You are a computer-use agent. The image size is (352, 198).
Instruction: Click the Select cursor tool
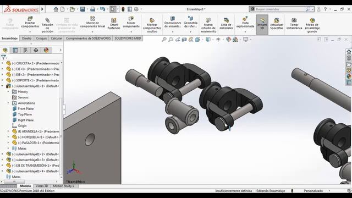click(x=112, y=9)
